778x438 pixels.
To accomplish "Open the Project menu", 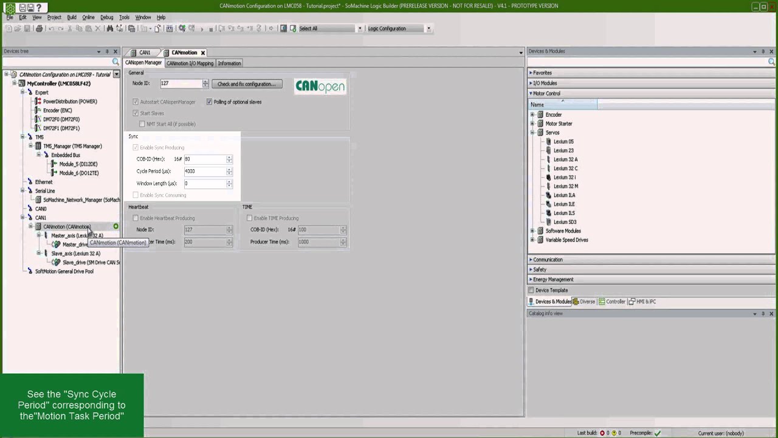I will pos(54,18).
